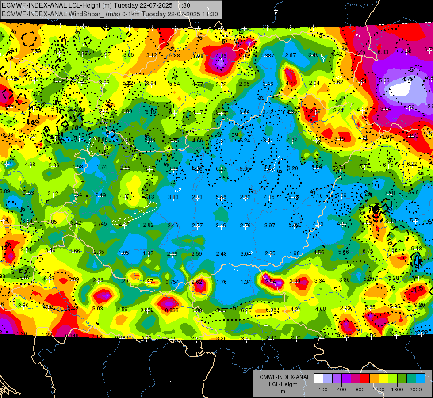The width and height of the screenshot is (433, 398).
Task: Click the wind shear value 1.98
Action: point(295,253)
